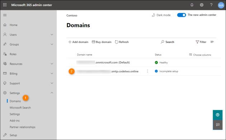The height and width of the screenshot is (140, 226).
Task: Collapse the Settings section chevron
Action: 52,93
